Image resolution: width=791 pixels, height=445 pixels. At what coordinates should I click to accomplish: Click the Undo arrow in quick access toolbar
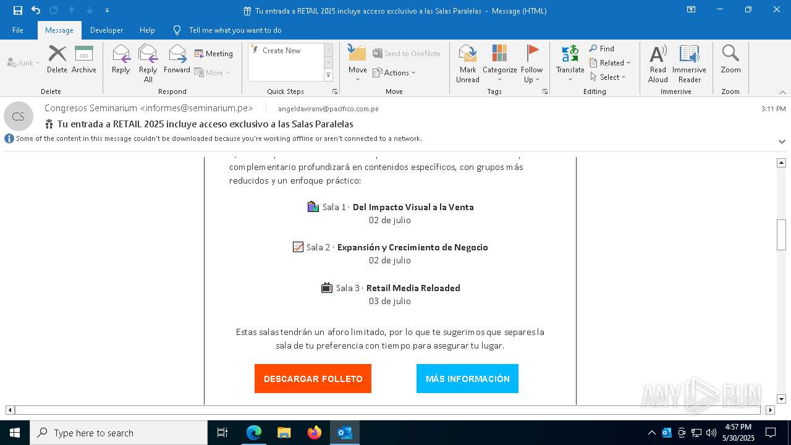point(36,11)
